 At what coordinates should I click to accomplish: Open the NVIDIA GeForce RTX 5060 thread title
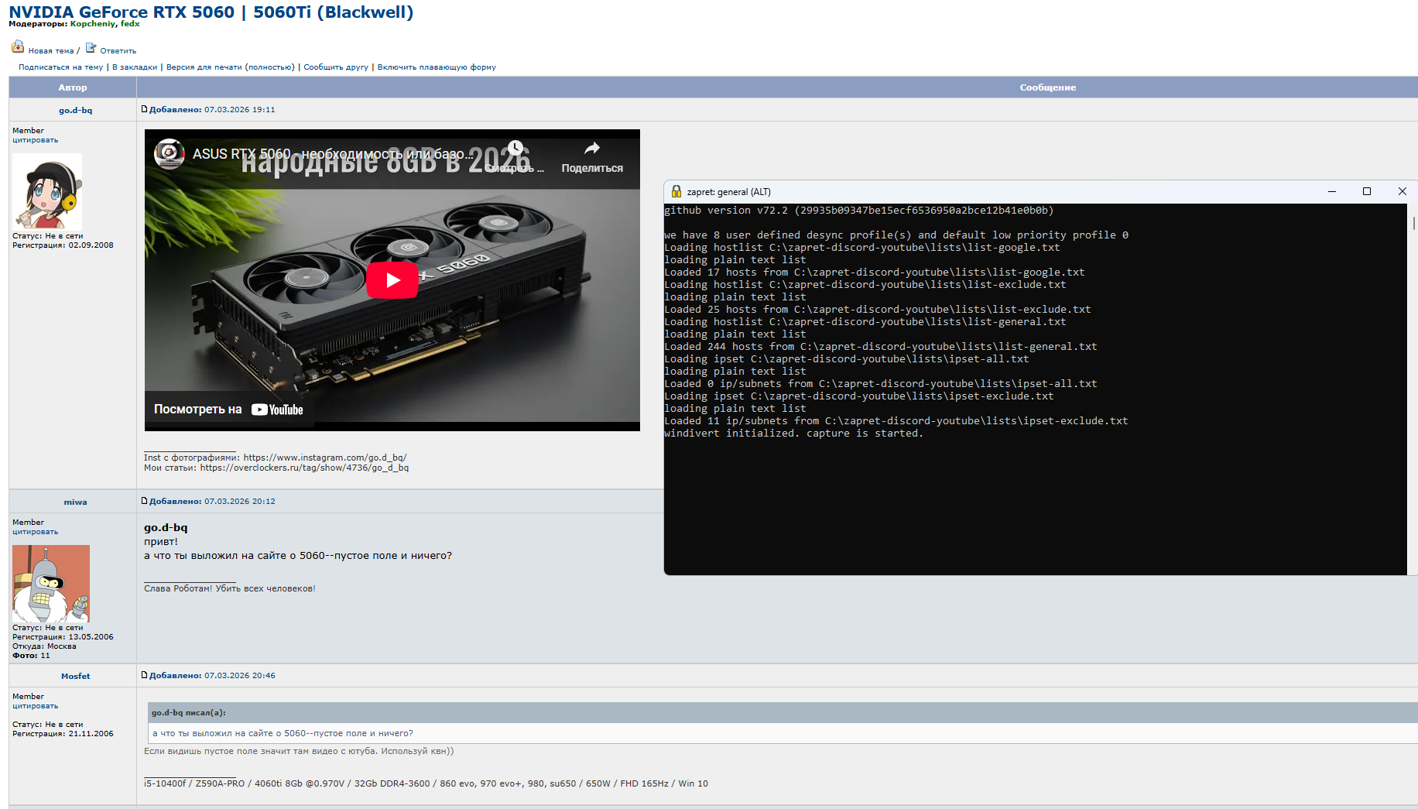(x=211, y=12)
